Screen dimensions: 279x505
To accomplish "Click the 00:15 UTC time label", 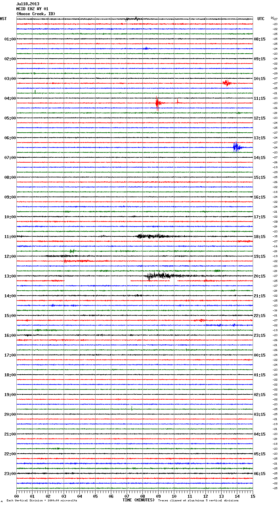I will (260, 355).
